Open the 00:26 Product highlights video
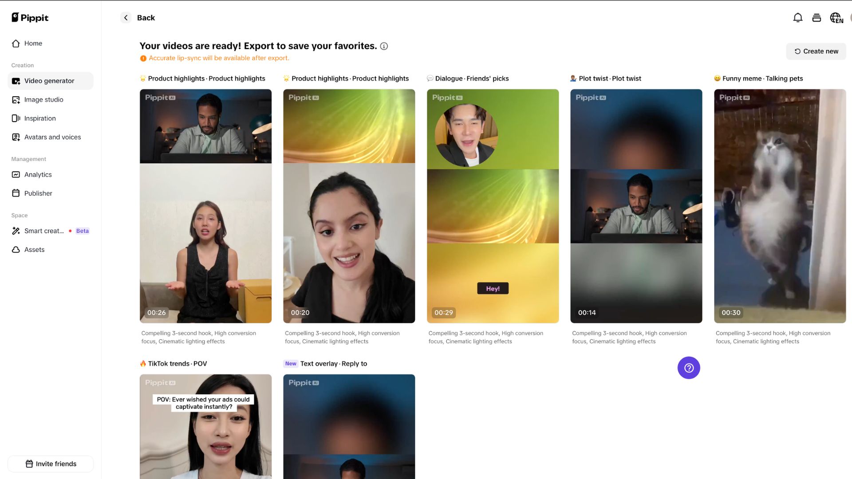This screenshot has height=479, width=852. tap(205, 206)
